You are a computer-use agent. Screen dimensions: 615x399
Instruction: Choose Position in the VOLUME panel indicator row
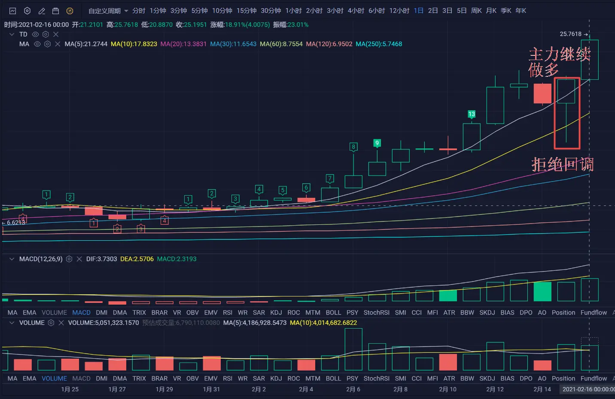(x=563, y=379)
